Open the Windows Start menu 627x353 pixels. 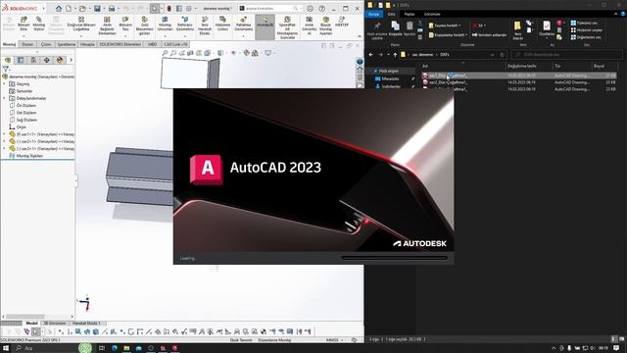6,348
